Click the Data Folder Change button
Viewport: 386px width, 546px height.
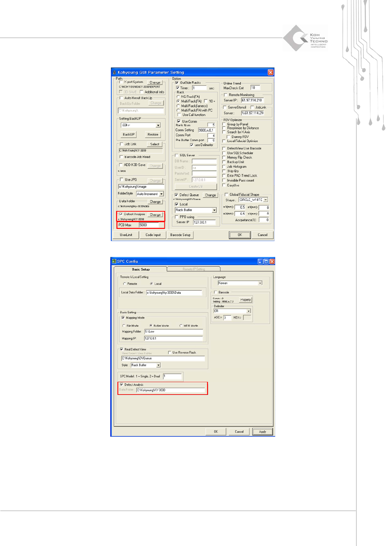(x=155, y=202)
